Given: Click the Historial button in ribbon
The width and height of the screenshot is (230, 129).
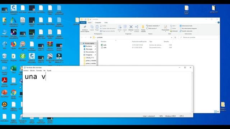Looking at the screenshot, I should pos(174,31).
